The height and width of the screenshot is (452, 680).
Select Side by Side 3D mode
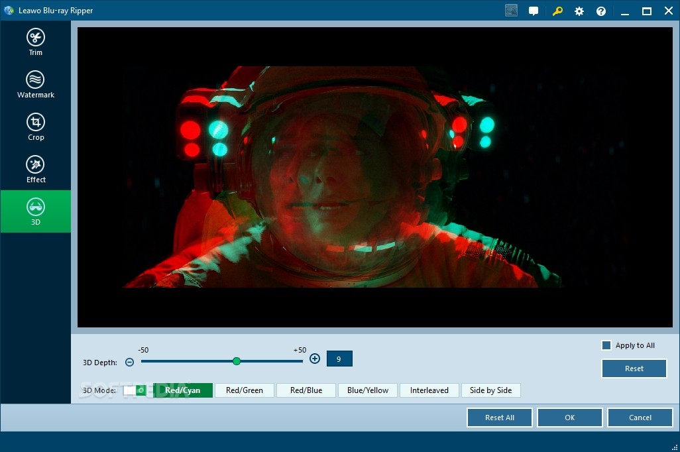click(491, 390)
